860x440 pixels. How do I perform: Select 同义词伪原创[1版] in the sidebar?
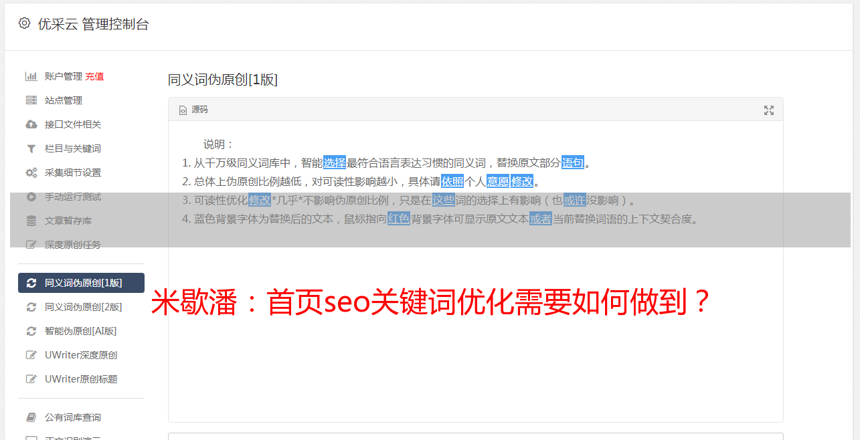[81, 283]
